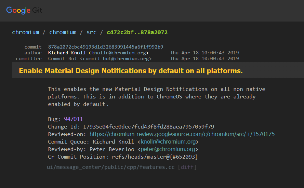
Task: Open the first chromium breadcrumb link
Action: (26, 32)
